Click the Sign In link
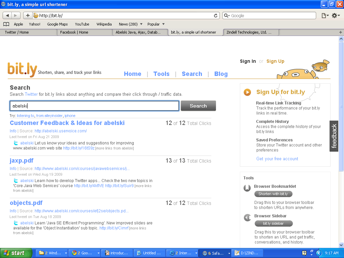 [x=248, y=61]
